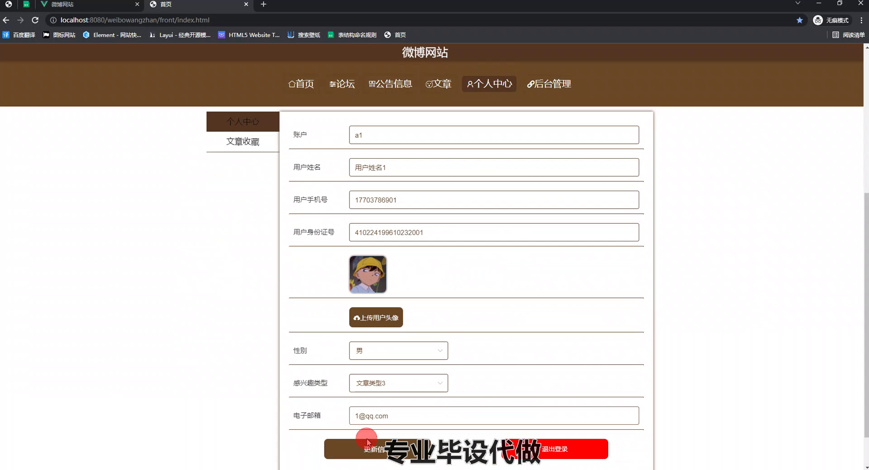This screenshot has height=470, width=869.
Task: Click the bookmark star icon
Action: coord(799,20)
